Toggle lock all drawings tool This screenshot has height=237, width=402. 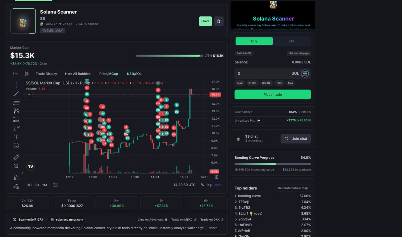pyautogui.click(x=16, y=186)
